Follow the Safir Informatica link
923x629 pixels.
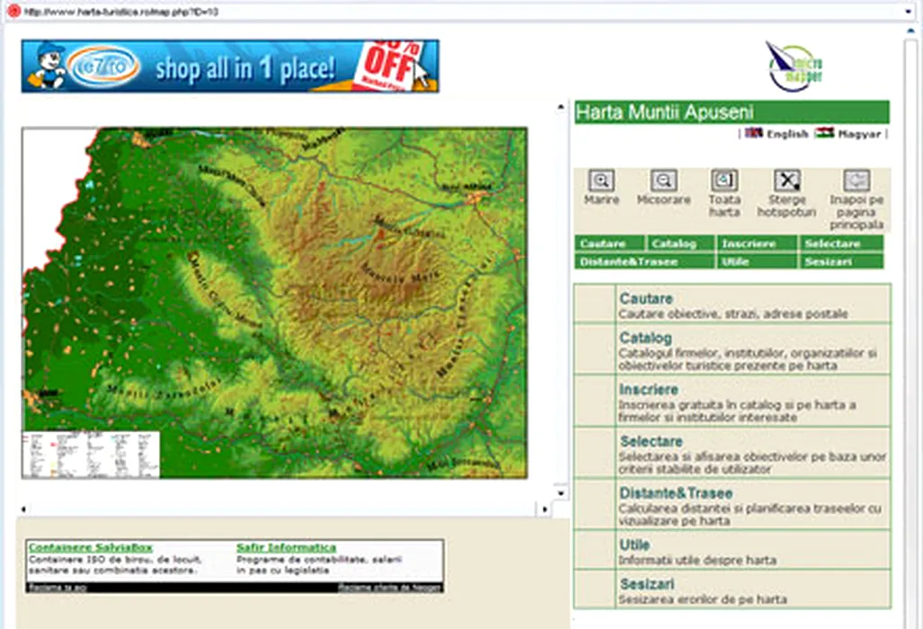[286, 547]
